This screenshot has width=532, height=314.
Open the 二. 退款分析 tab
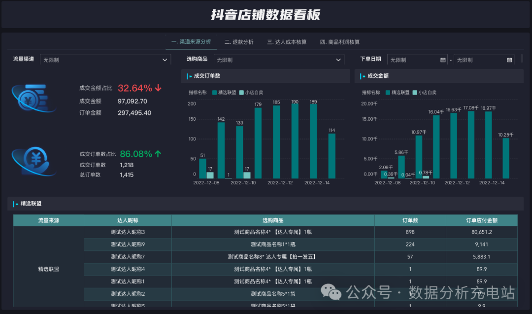point(239,42)
